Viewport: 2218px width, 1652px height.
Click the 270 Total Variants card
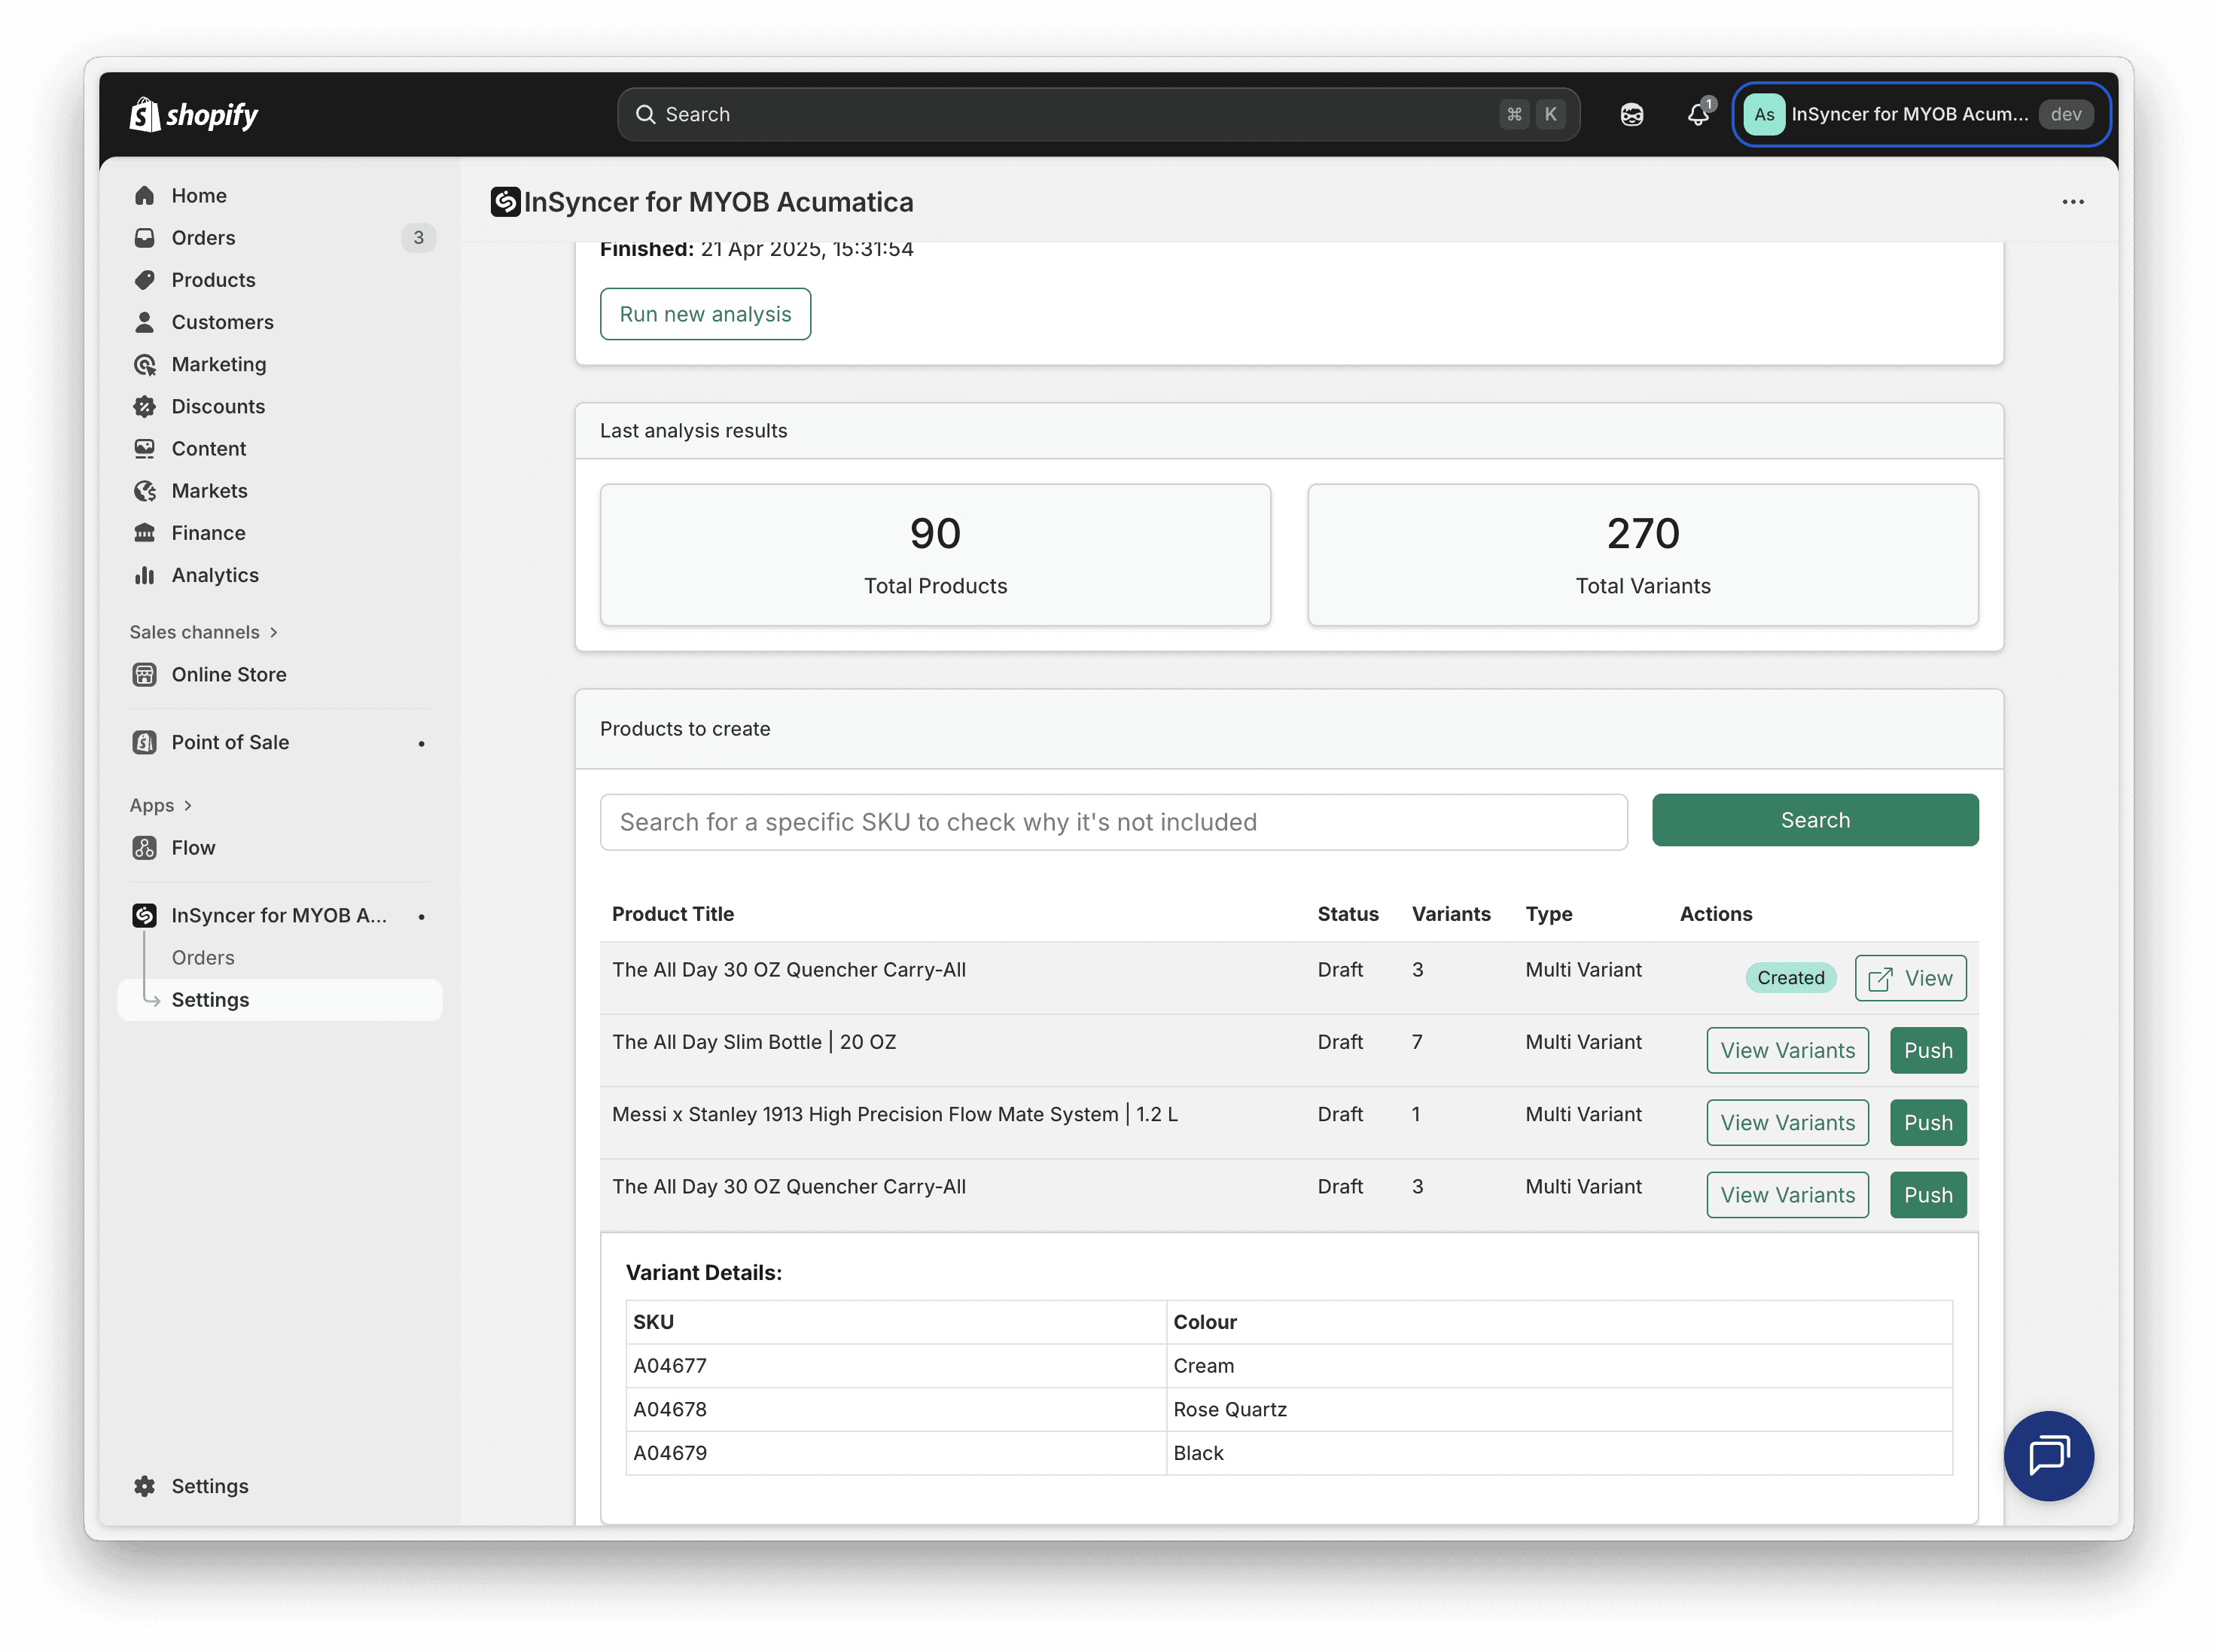pos(1643,555)
